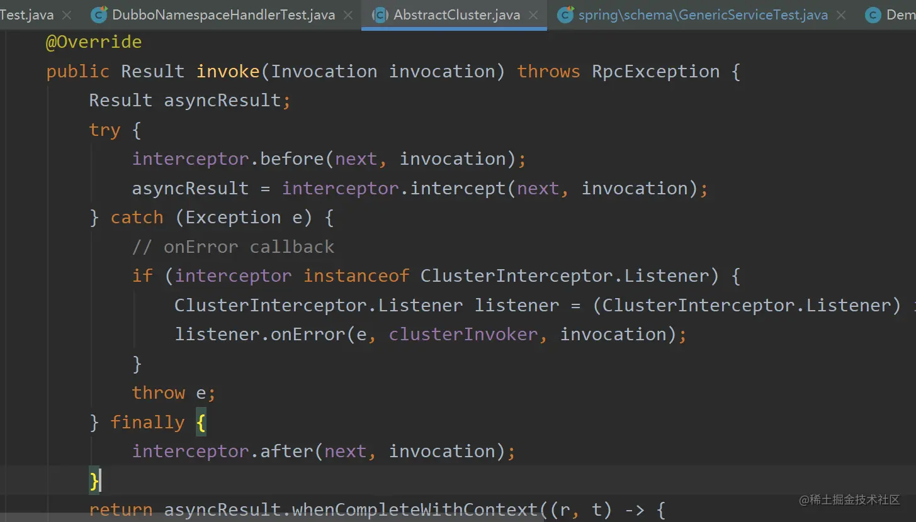
Task: Click the 'throw e;' statement
Action: (174, 393)
